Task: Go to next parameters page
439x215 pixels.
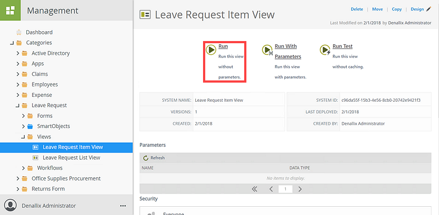Action: (x=300, y=189)
